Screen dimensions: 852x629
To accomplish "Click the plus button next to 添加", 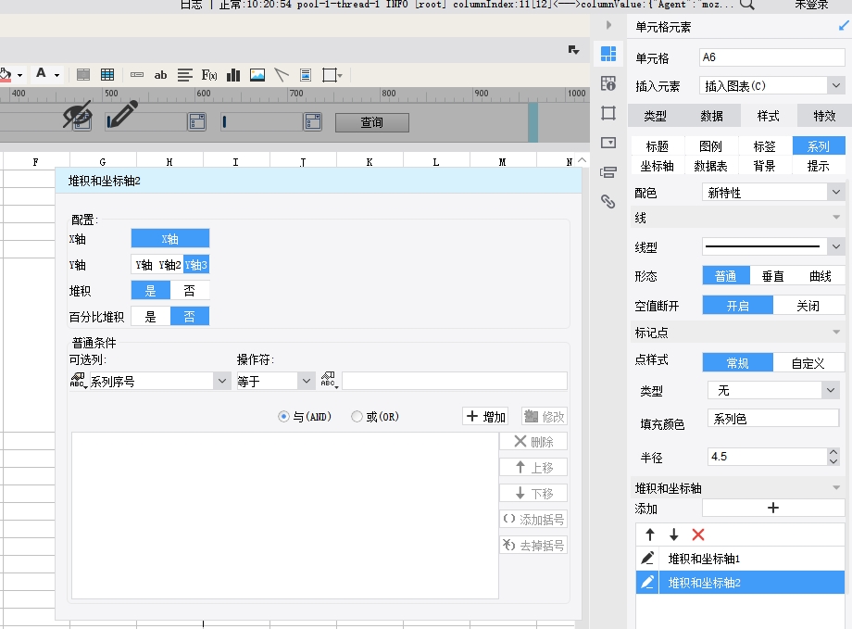I will (773, 508).
